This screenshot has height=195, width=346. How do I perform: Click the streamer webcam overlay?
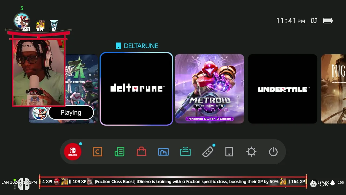pyautogui.click(x=38, y=73)
